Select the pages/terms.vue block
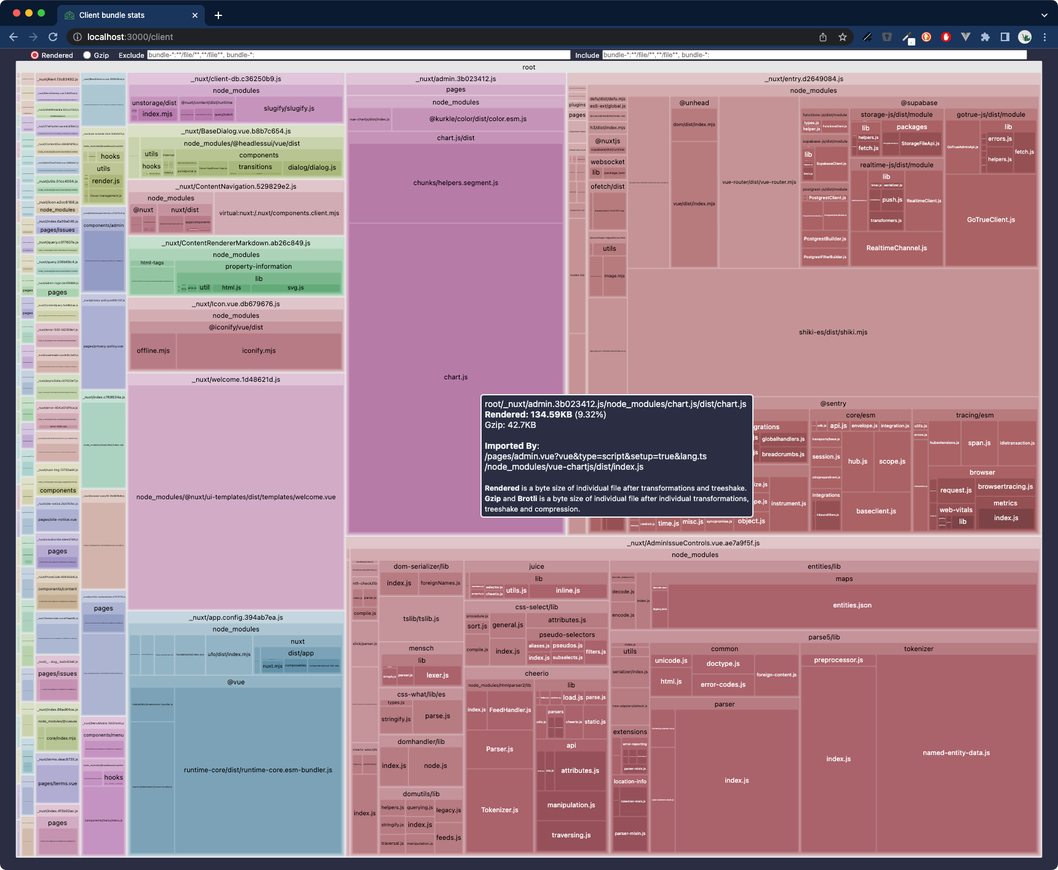The width and height of the screenshot is (1058, 870). click(x=57, y=783)
